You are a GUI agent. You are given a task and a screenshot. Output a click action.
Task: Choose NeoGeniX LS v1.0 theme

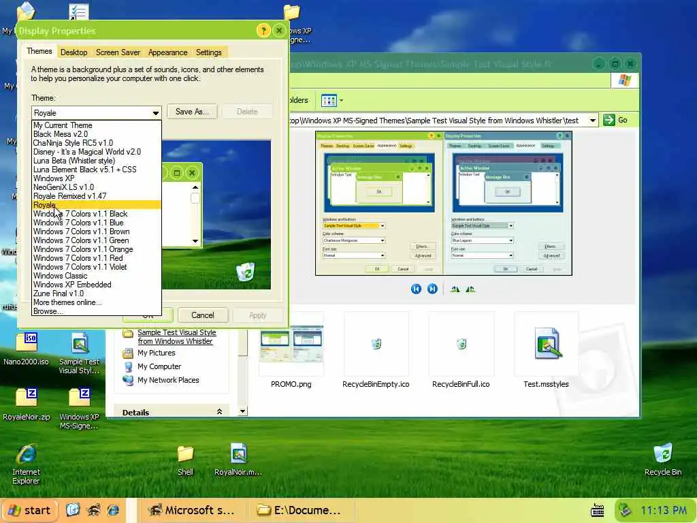click(x=97, y=187)
